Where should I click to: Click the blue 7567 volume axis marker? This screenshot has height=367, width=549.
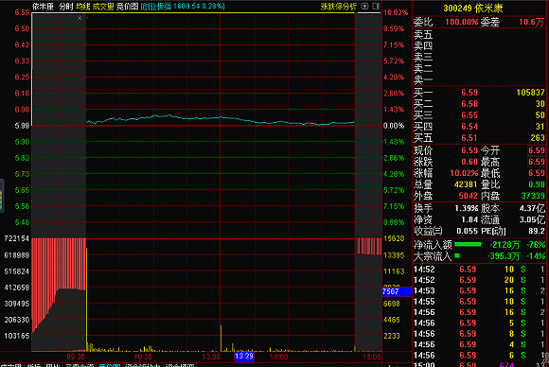(x=397, y=291)
